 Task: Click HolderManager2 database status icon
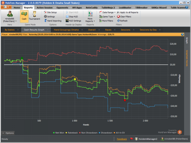(x=136, y=139)
